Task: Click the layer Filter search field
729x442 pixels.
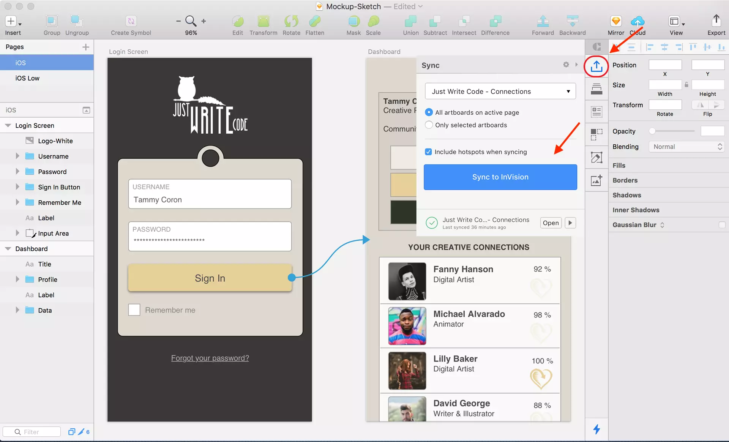Action: [x=32, y=432]
